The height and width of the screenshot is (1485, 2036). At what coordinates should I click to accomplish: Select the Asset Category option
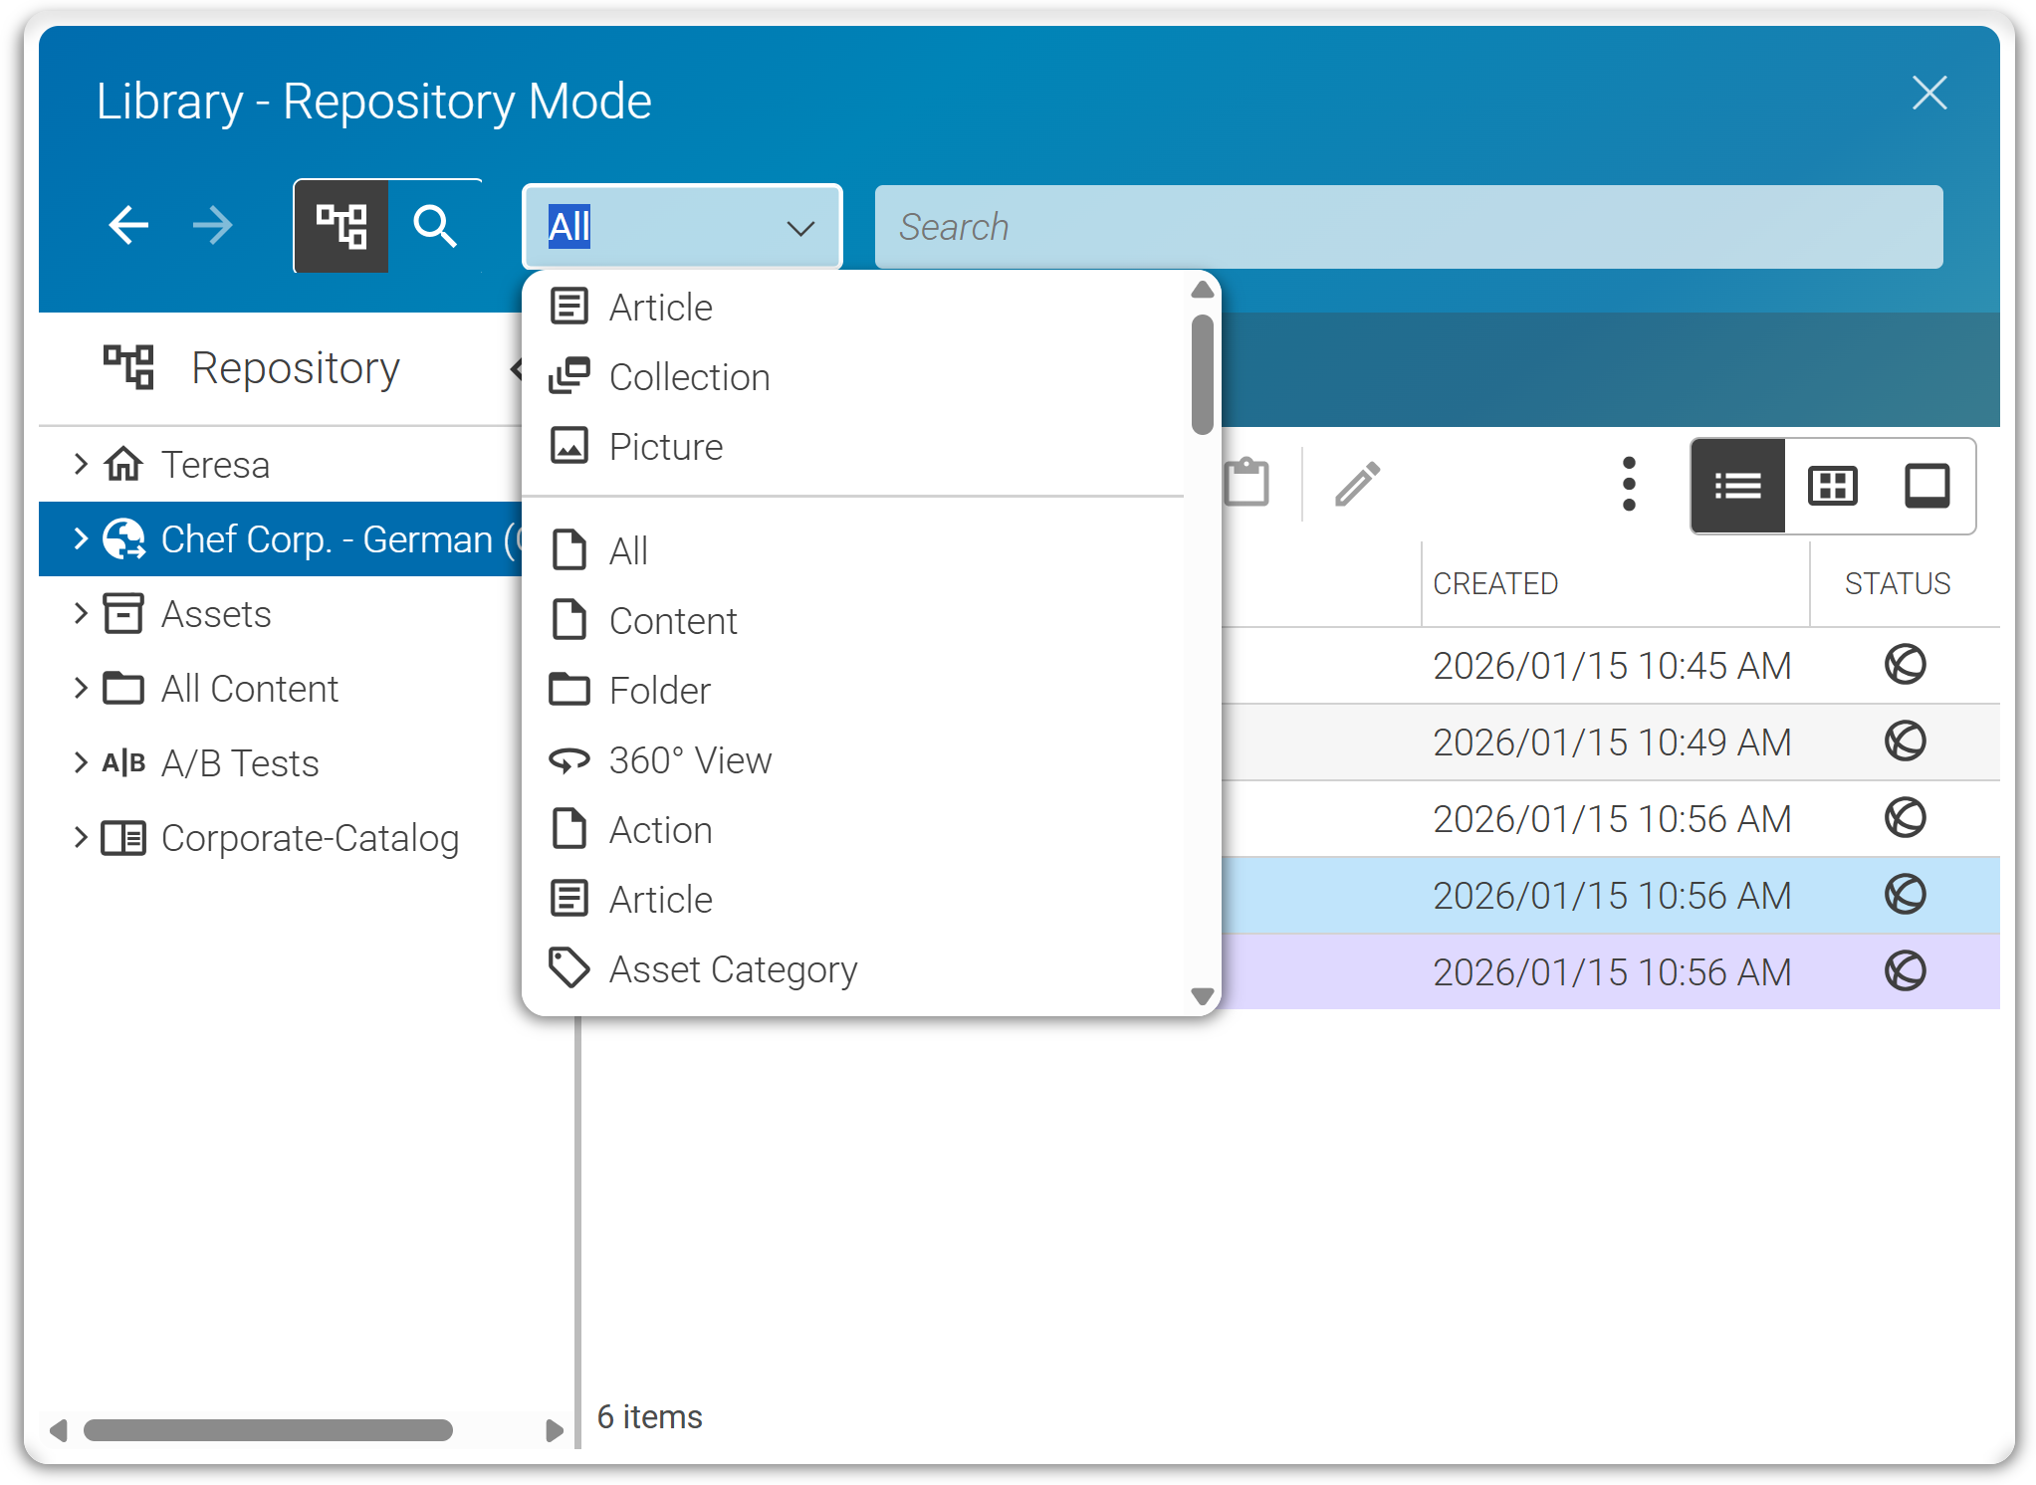[x=733, y=968]
